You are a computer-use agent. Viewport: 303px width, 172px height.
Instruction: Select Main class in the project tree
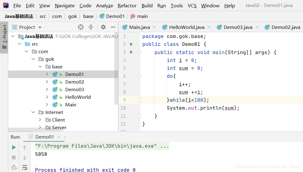point(71,105)
